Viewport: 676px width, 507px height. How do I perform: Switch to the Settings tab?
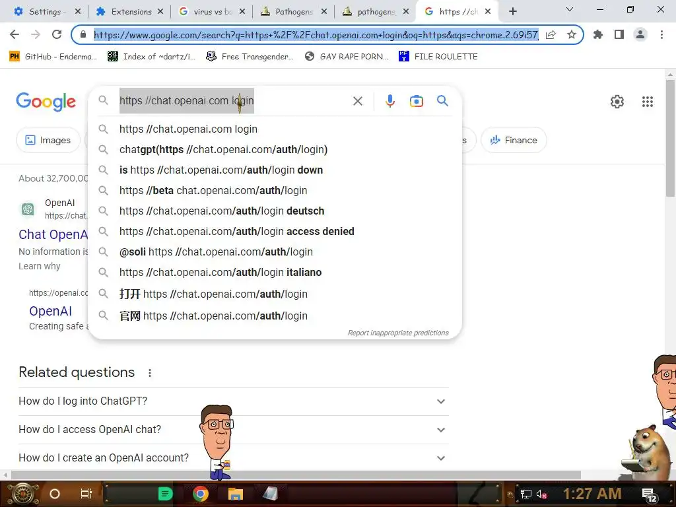pyautogui.click(x=42, y=12)
